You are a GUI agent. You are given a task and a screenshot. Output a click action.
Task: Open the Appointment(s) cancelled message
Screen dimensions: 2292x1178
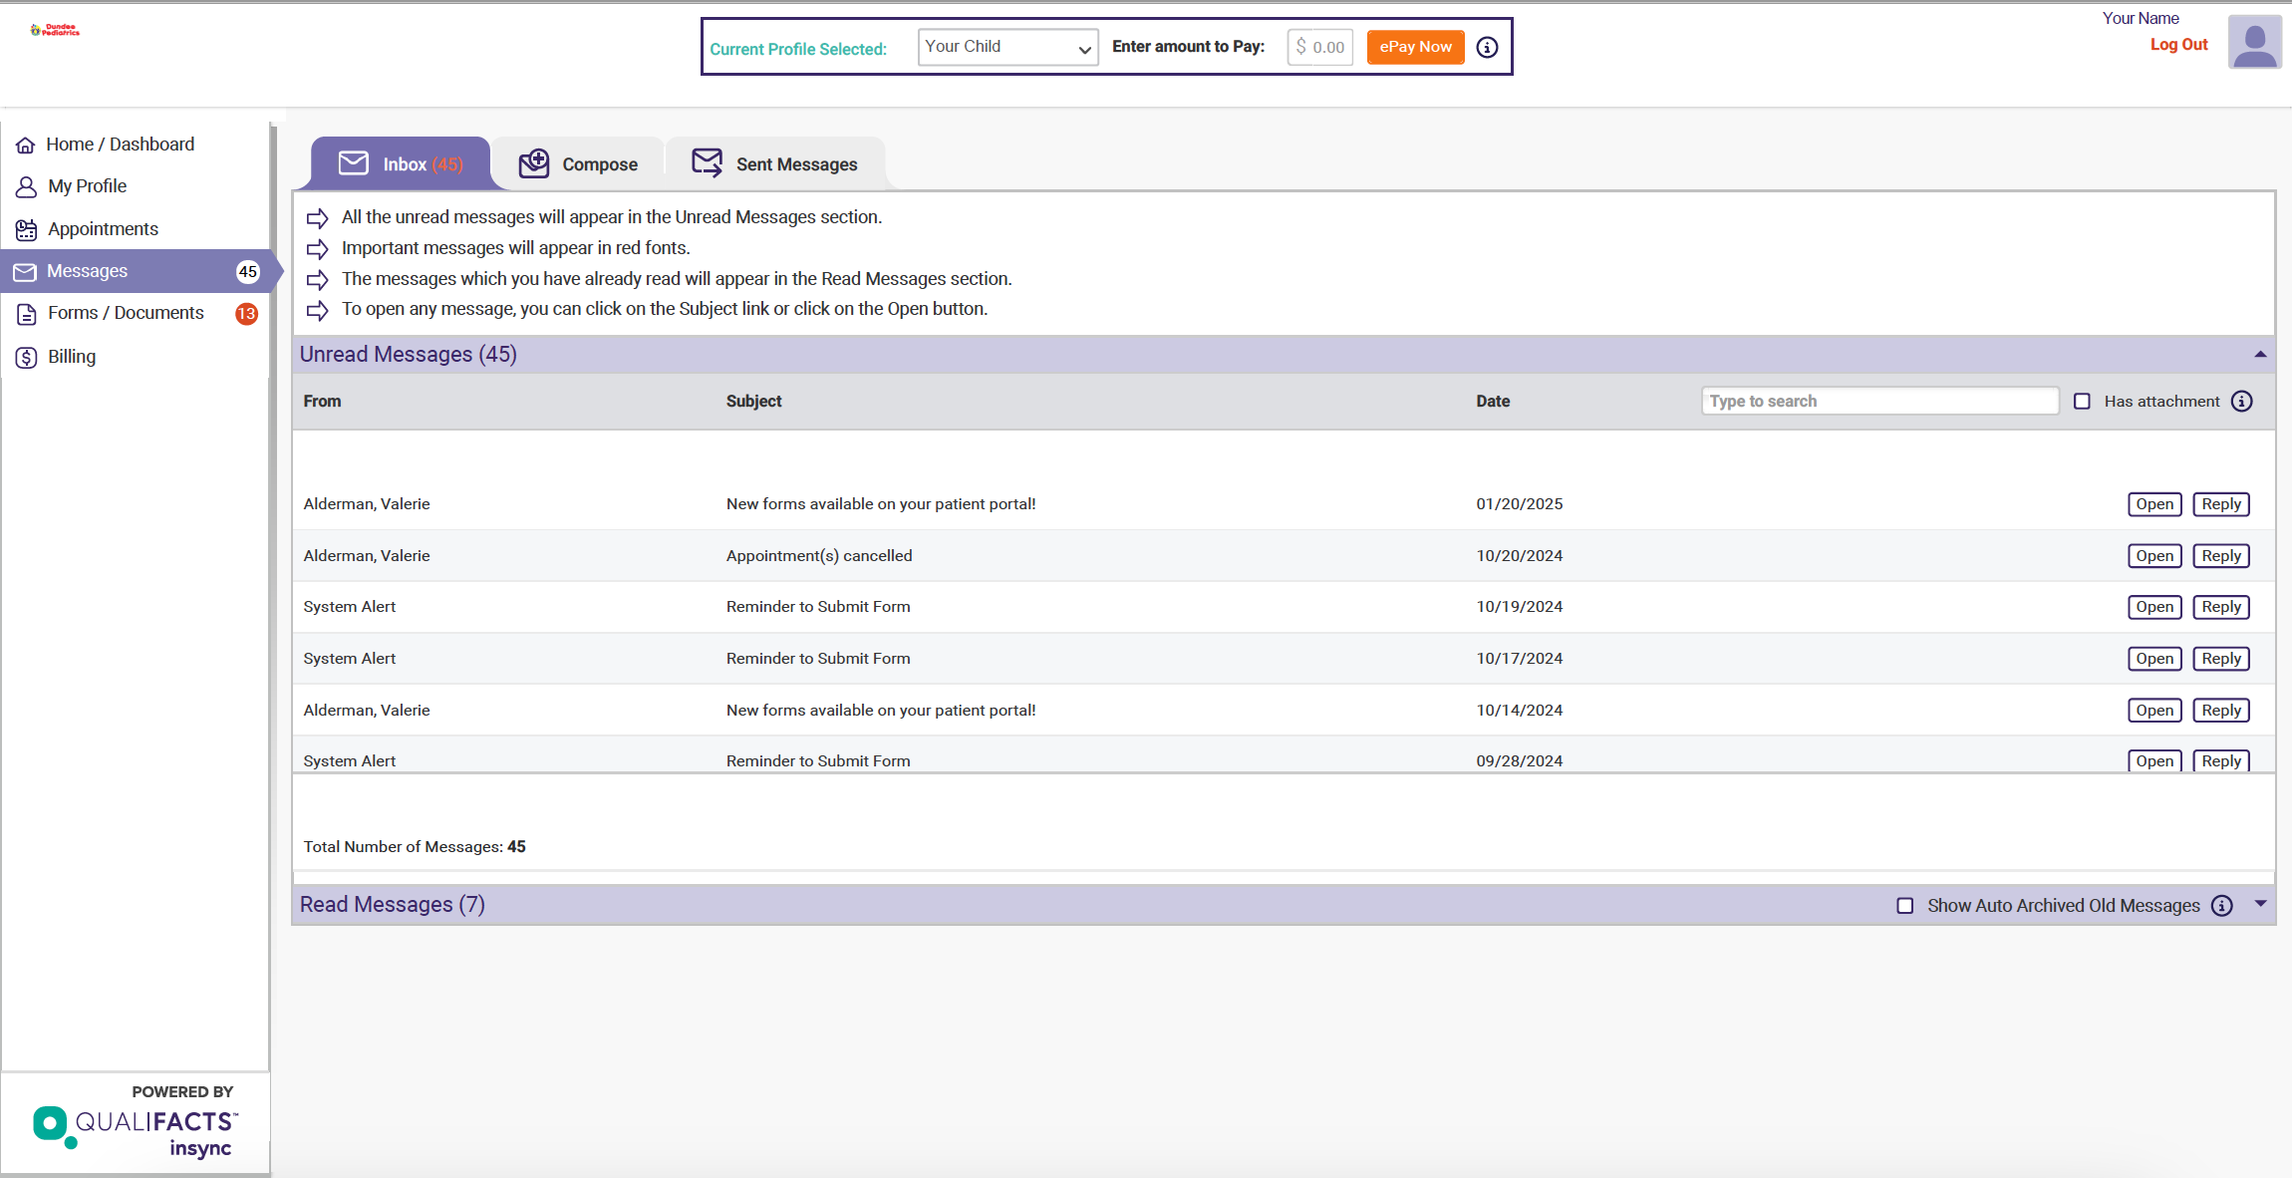pos(2153,556)
